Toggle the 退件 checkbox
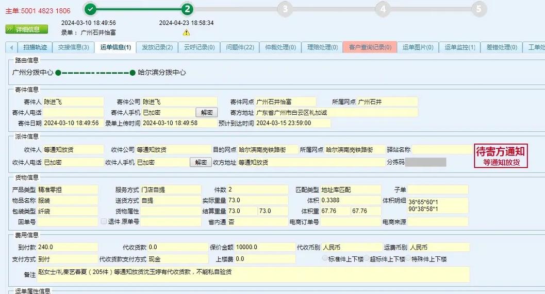Image resolution: width=545 pixels, height=294 pixels. 104,221
